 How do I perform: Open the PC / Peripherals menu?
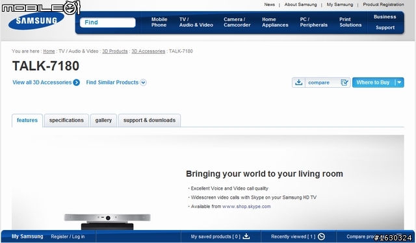pyautogui.click(x=313, y=22)
